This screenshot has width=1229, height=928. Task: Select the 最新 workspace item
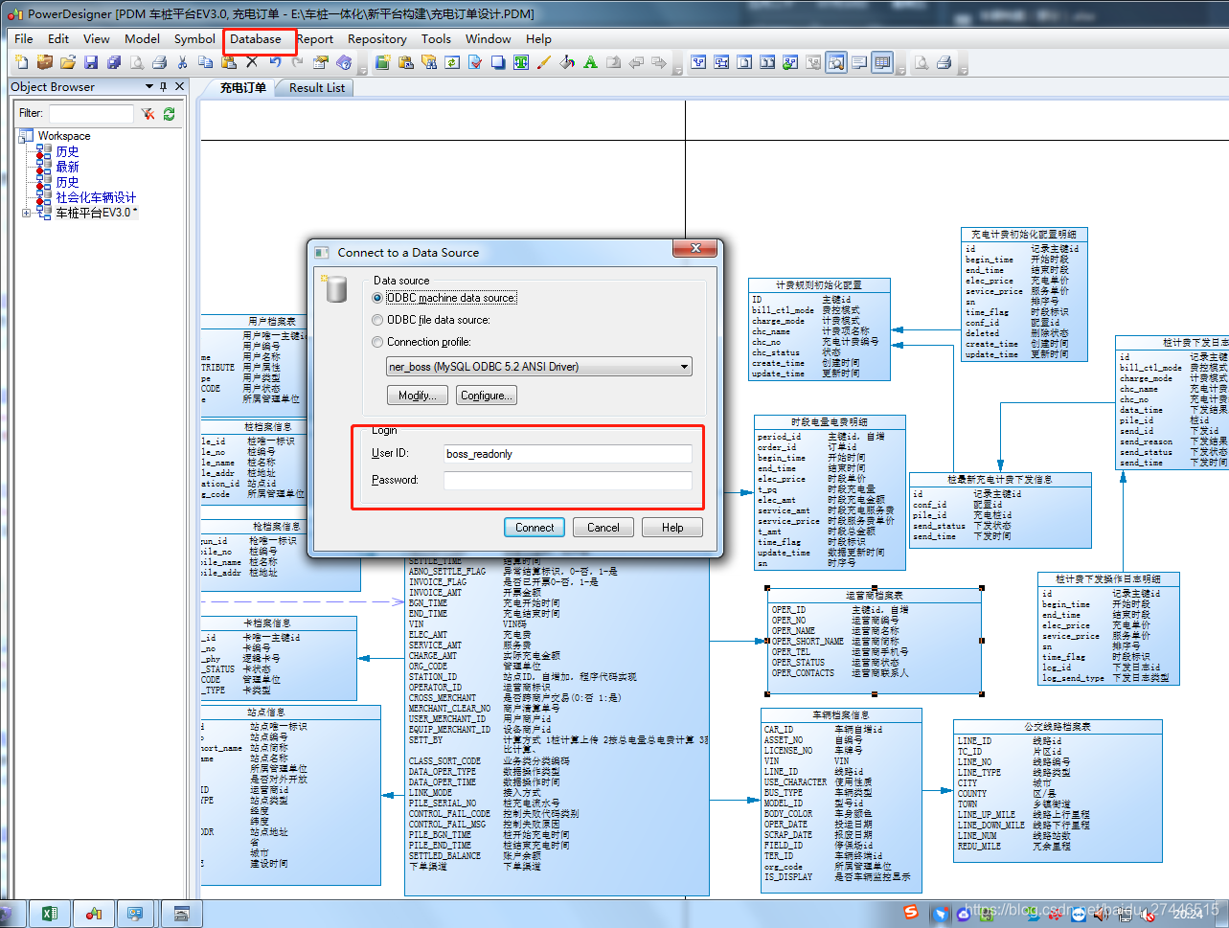coord(67,167)
